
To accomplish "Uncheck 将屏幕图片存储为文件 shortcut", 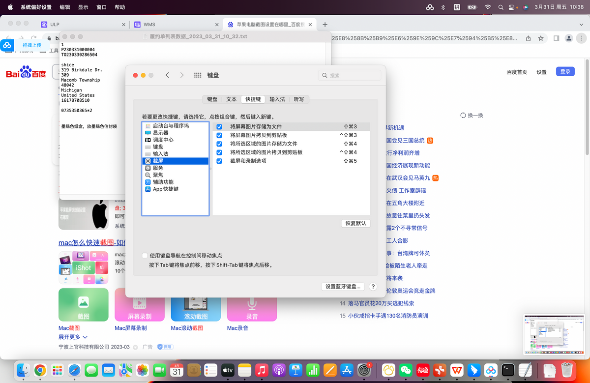I will 219,127.
